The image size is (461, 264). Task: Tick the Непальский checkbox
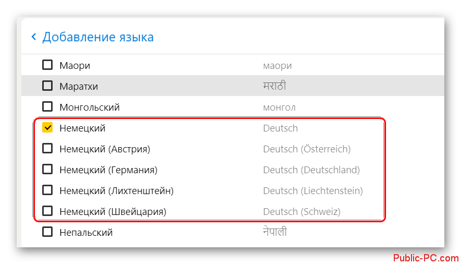[47, 232]
